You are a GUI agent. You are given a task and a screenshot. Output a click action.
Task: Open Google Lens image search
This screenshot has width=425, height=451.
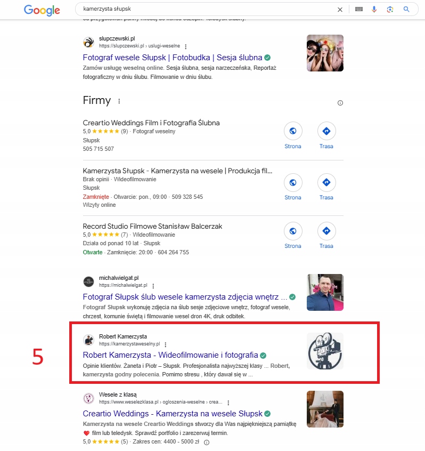click(x=390, y=9)
